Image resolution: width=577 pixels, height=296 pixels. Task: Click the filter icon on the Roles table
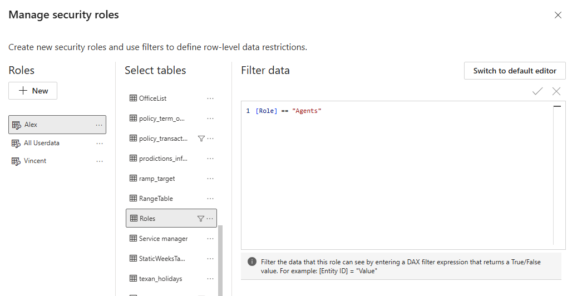coord(201,219)
